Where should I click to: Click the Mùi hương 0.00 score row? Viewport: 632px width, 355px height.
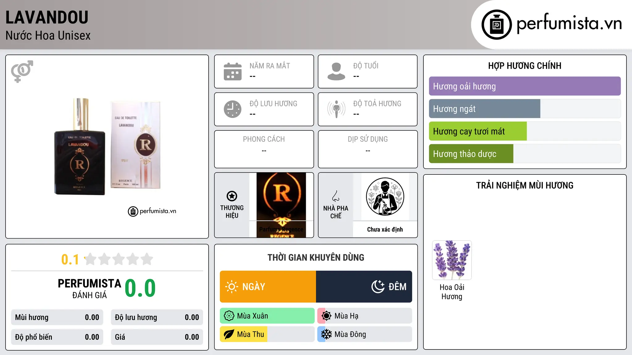[57, 317]
